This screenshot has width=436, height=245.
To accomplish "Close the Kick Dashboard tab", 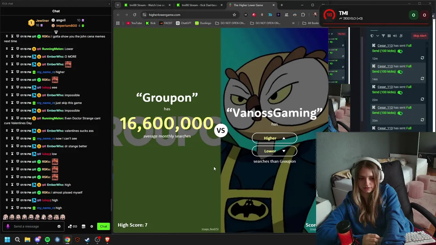I will (x=222, y=5).
